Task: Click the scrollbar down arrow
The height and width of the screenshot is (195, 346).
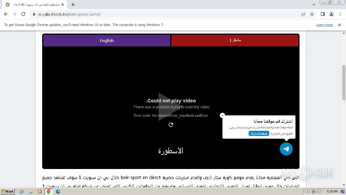Action: pyautogui.click(x=344, y=185)
